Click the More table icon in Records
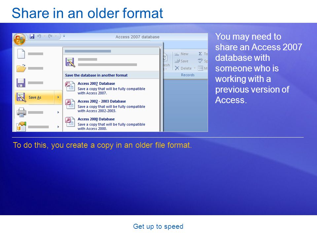317x238 pixels. [200, 68]
